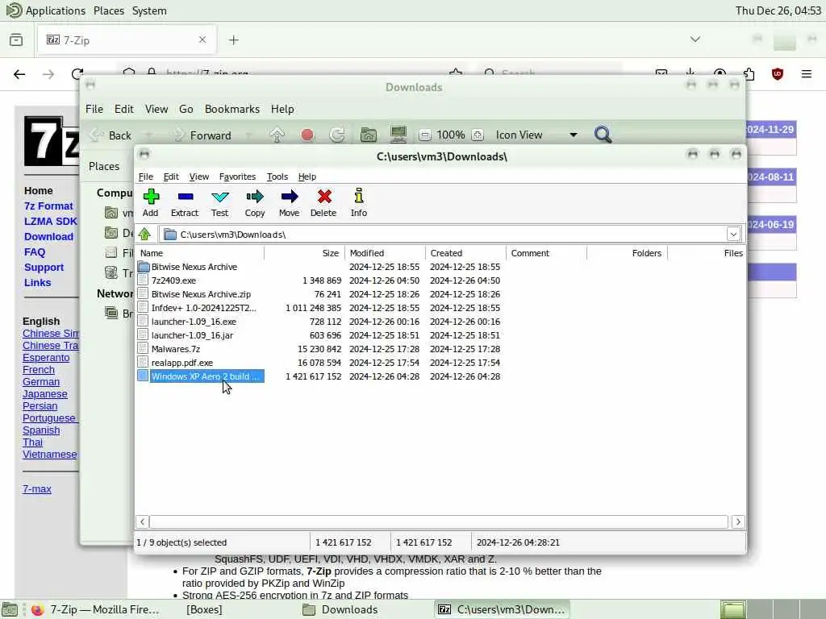Select the Bitwise Nexus Archive folder
This screenshot has width=826, height=619.
pos(194,267)
